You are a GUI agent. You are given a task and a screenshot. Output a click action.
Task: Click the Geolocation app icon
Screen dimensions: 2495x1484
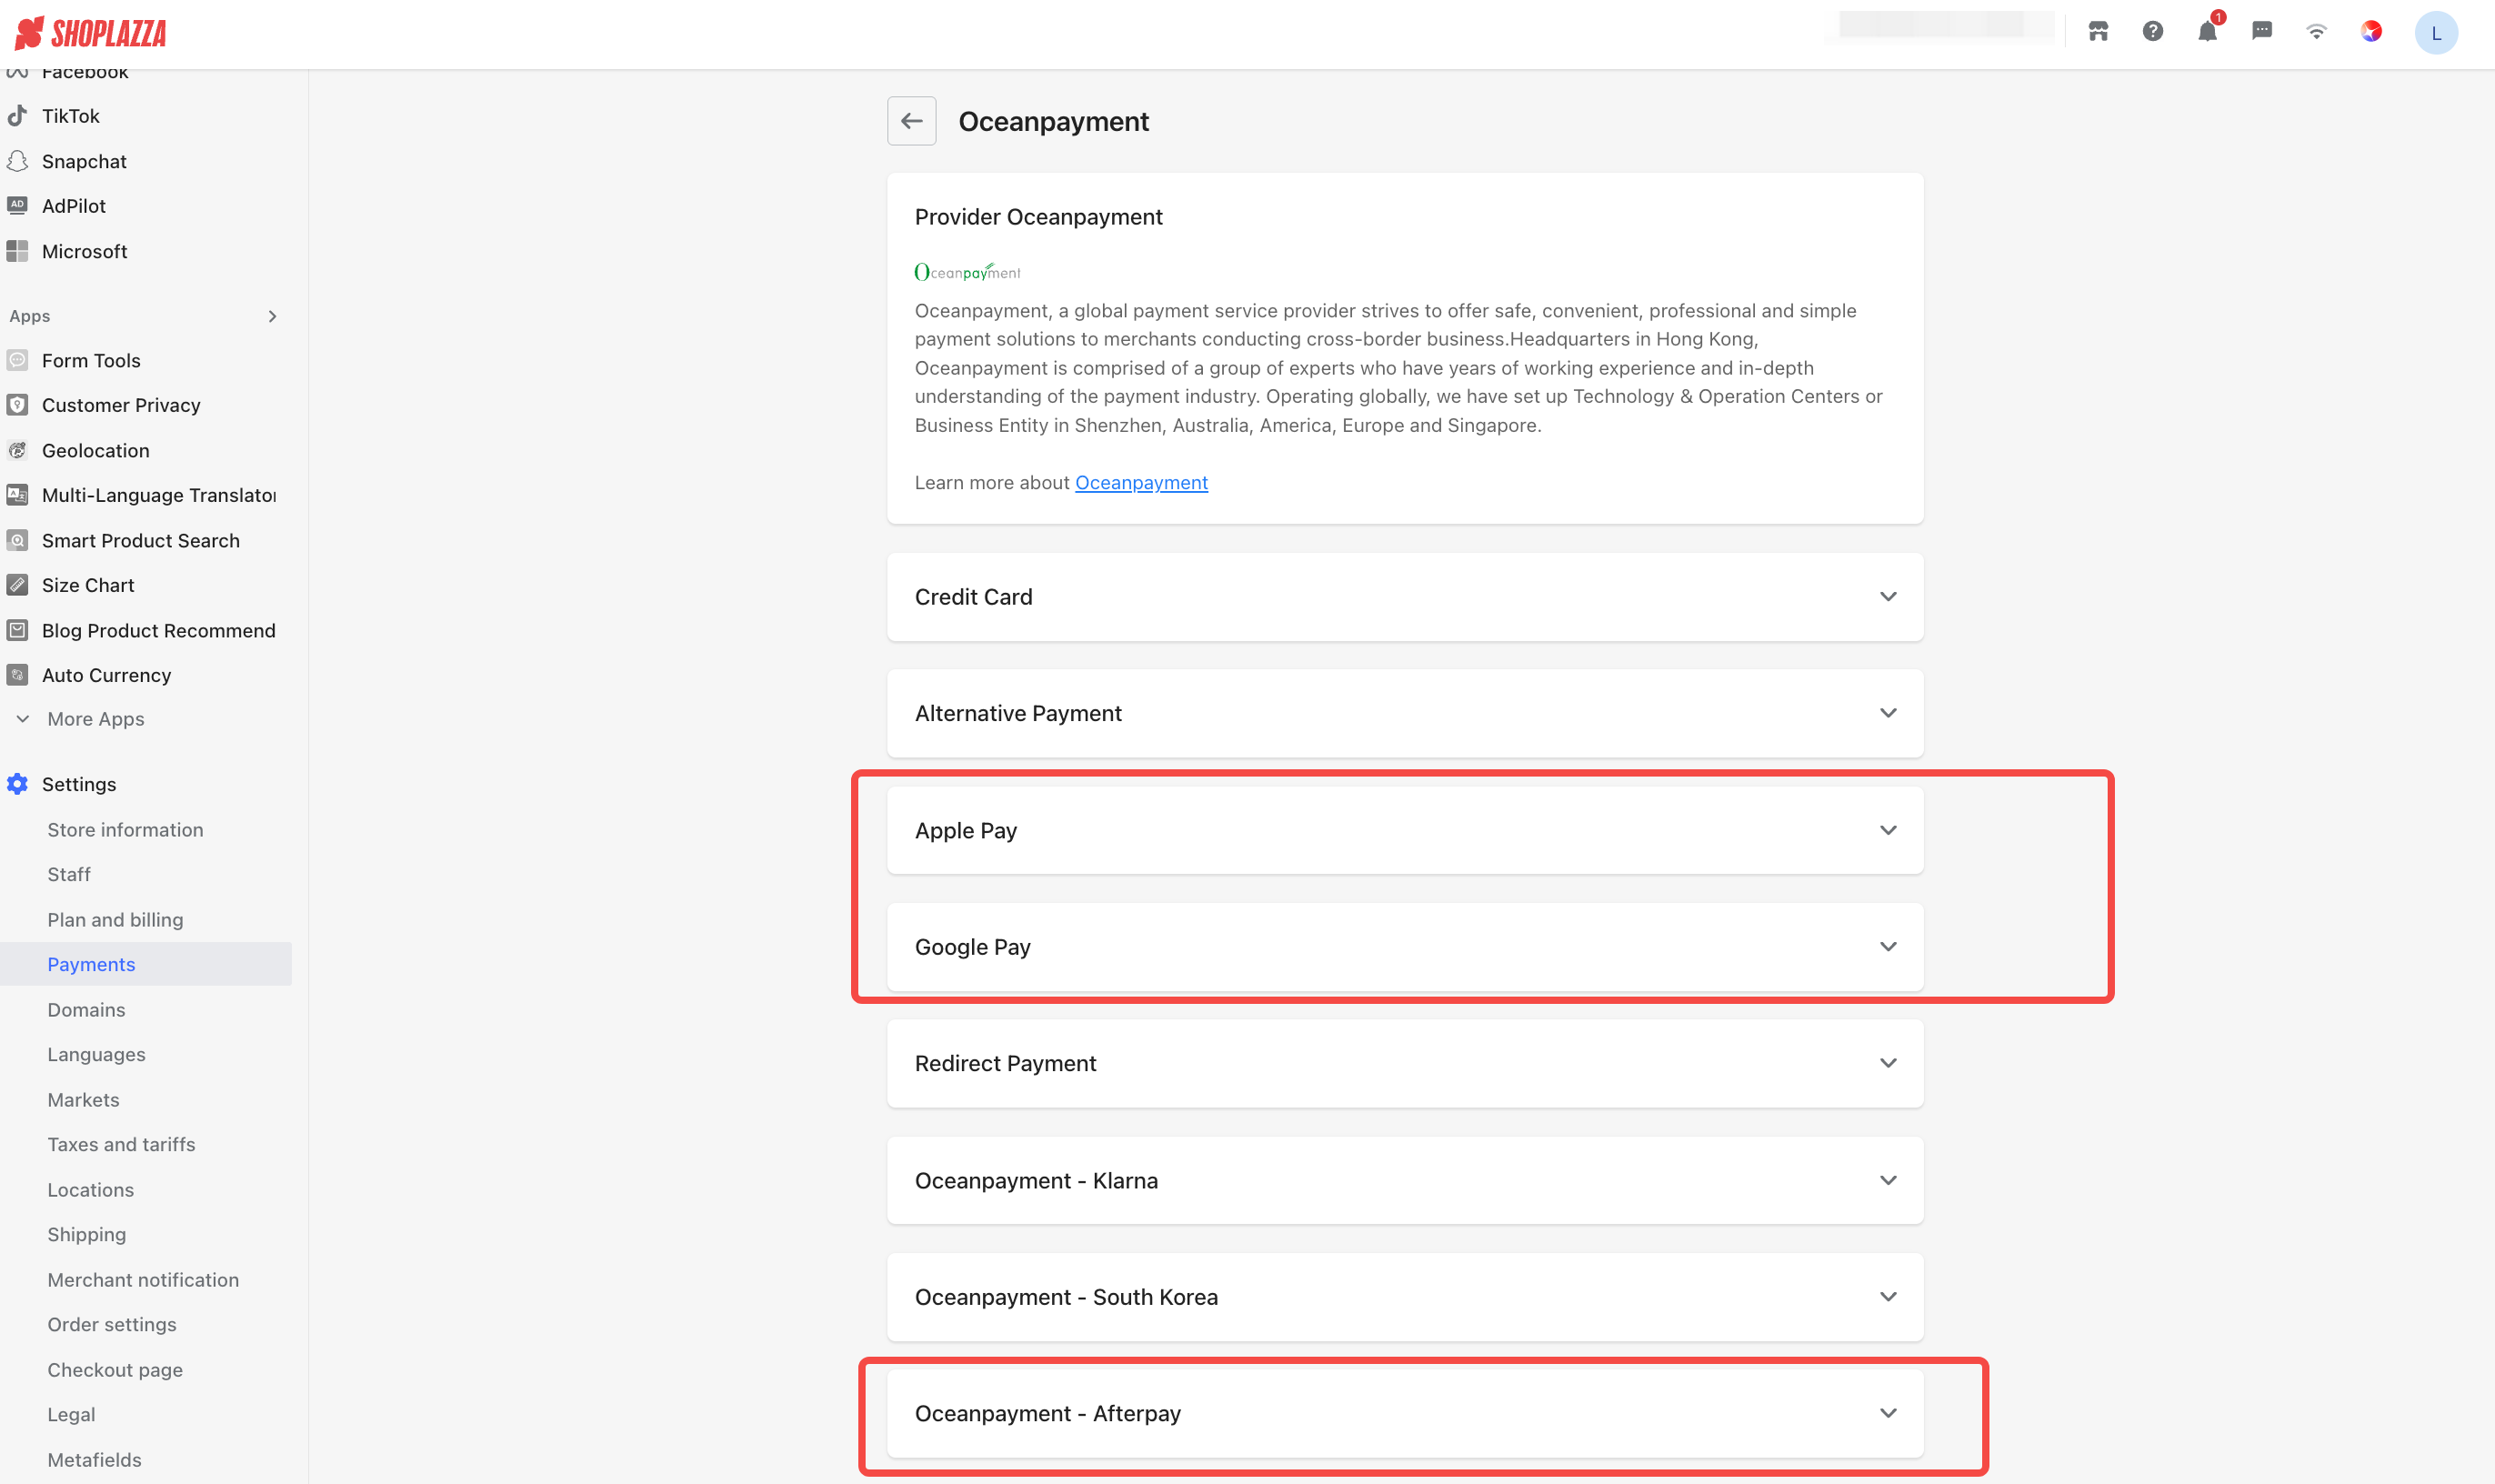pos(17,450)
